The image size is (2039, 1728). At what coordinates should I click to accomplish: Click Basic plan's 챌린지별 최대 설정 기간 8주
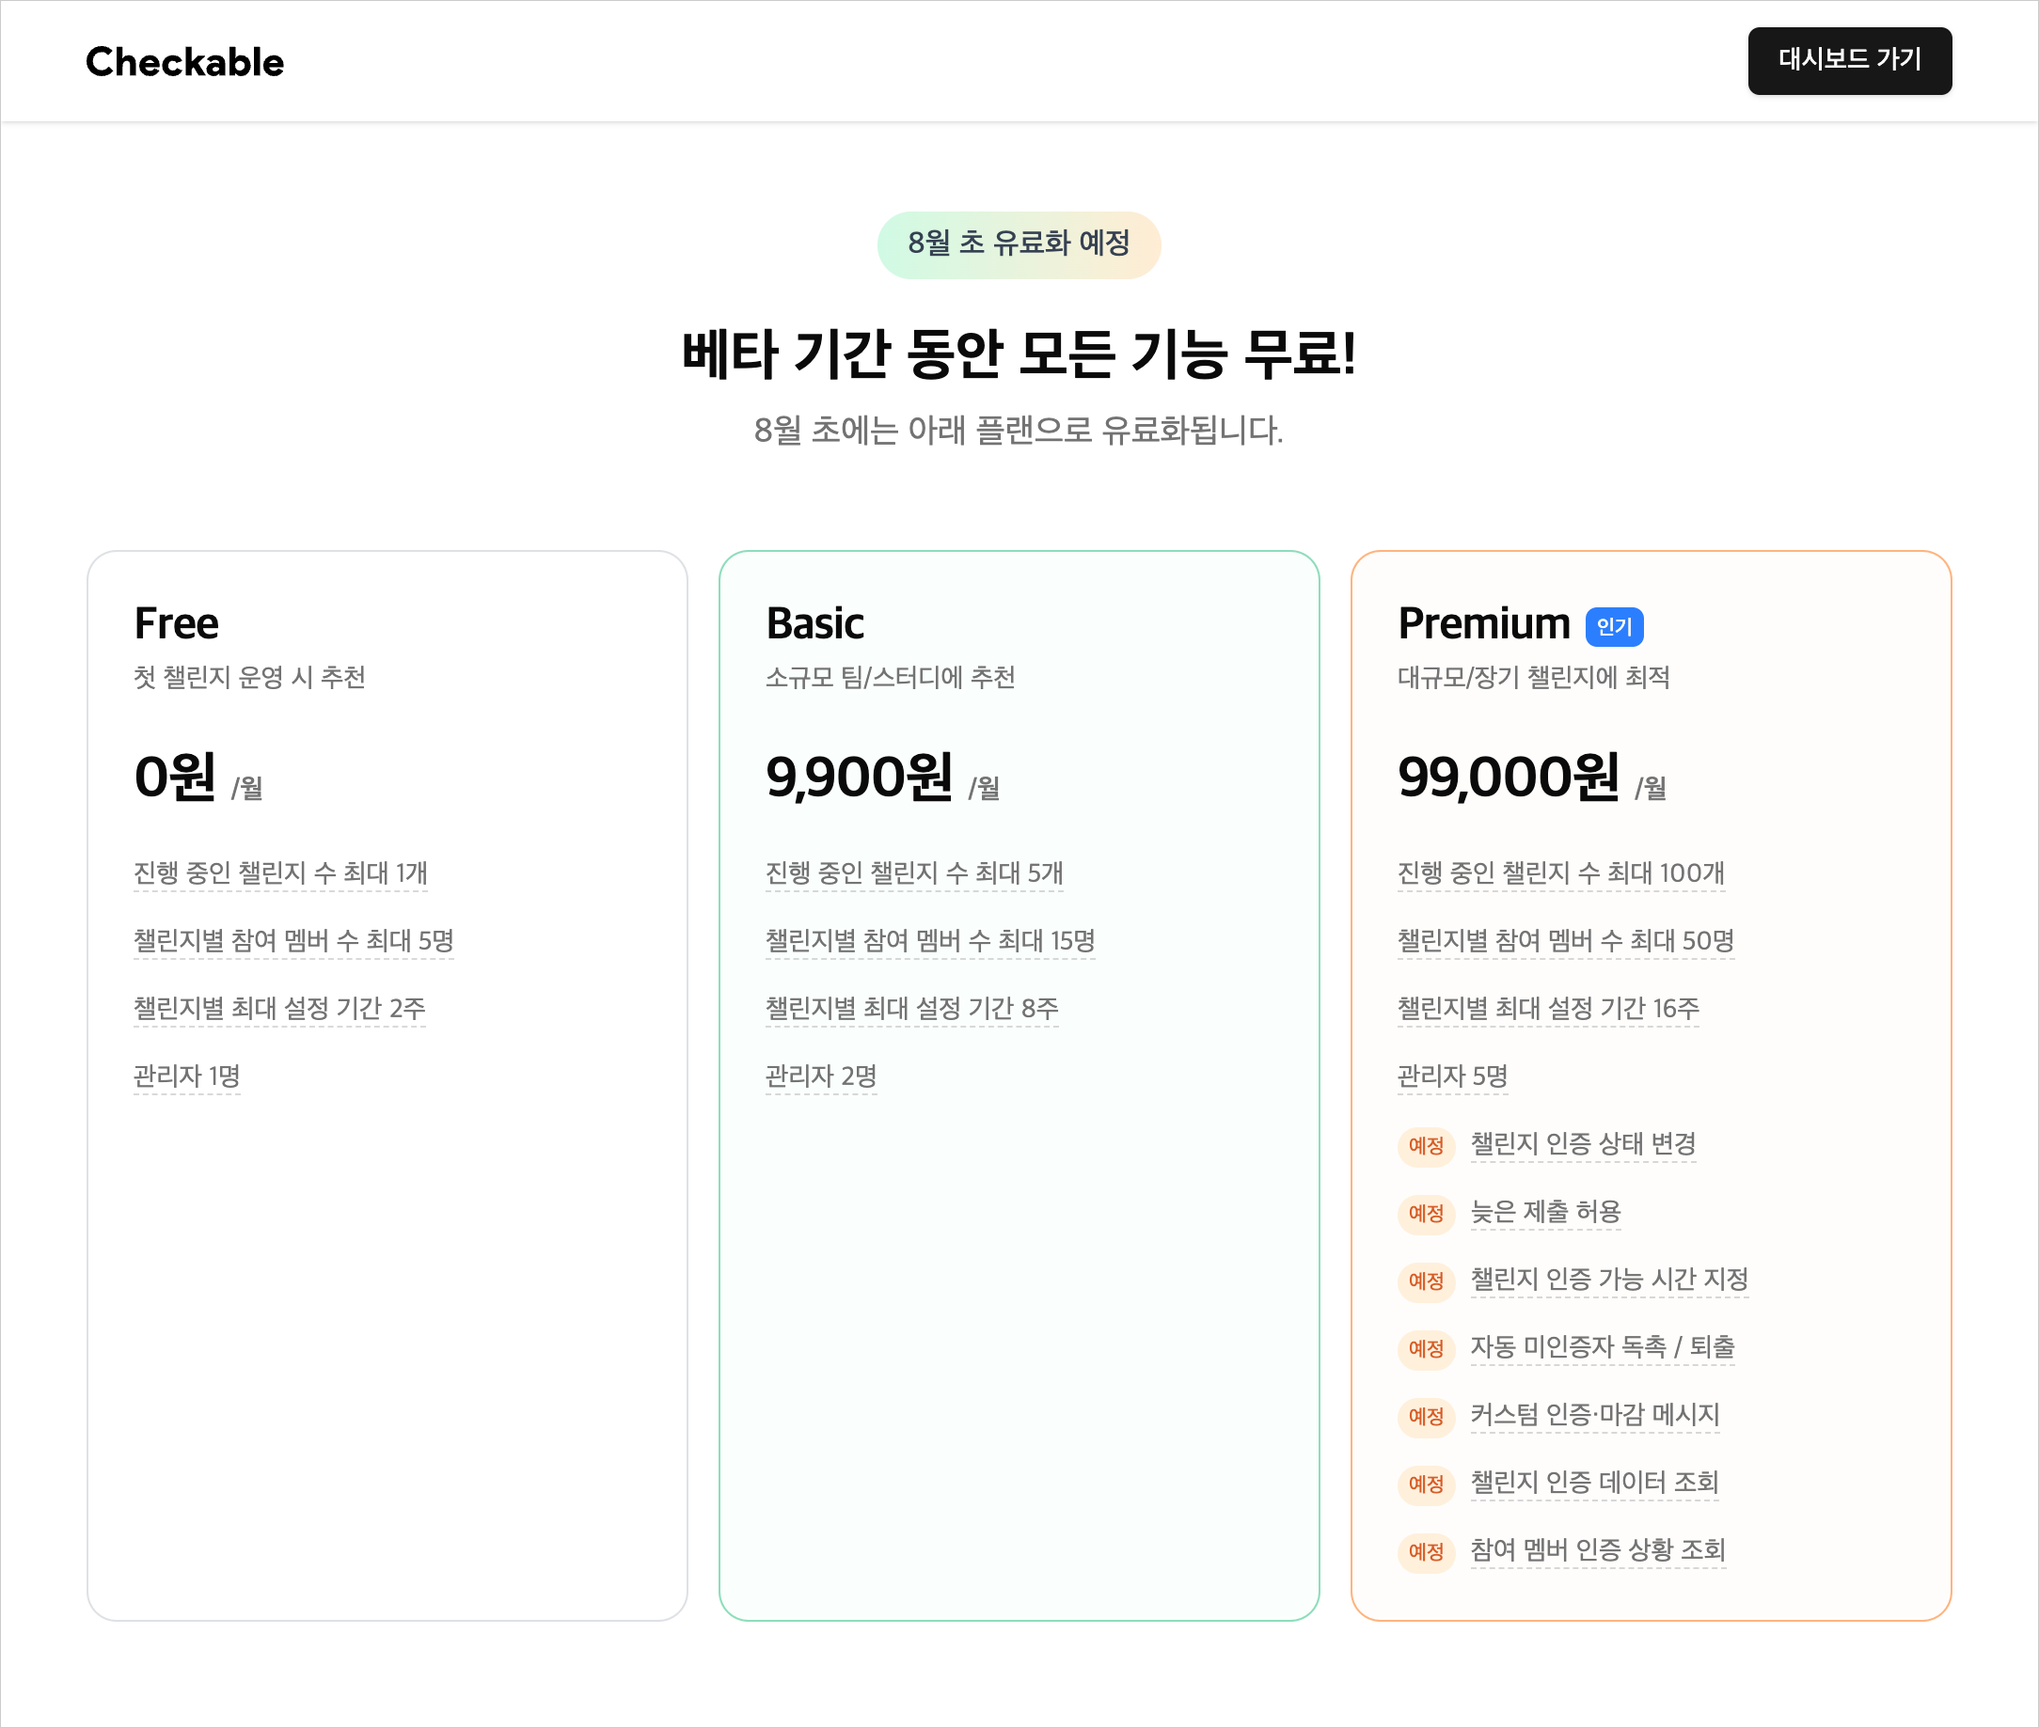point(911,1008)
